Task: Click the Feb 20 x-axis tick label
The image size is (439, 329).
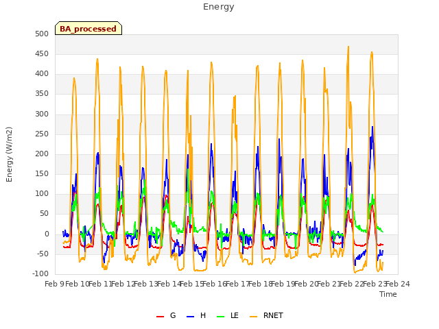Action: (306, 284)
